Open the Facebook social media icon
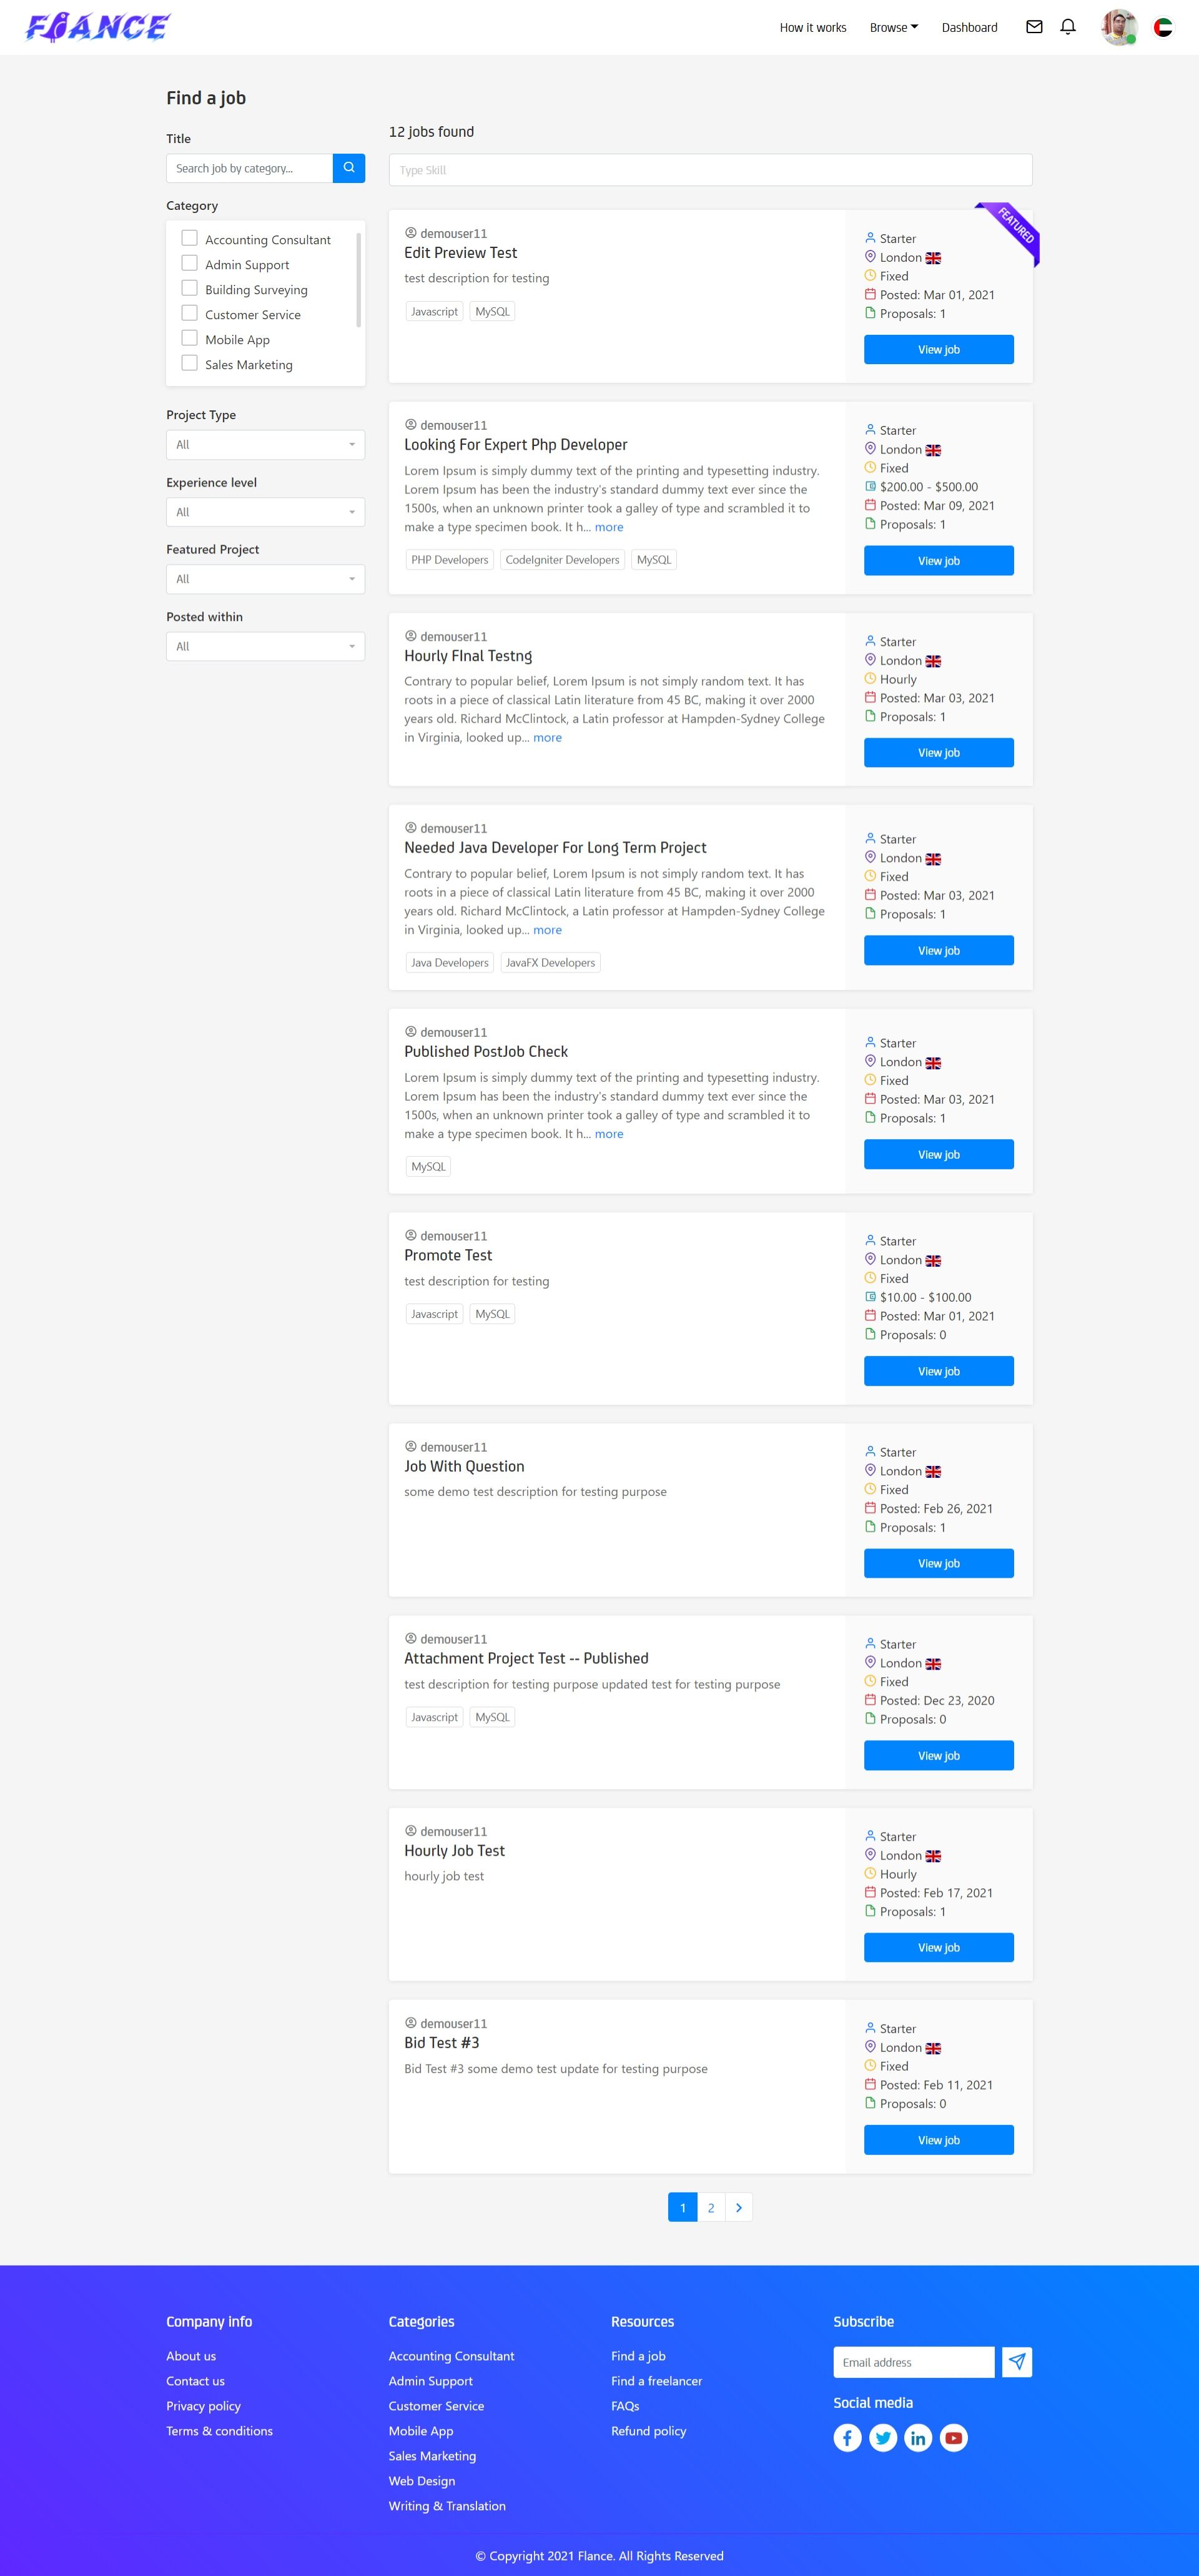Viewport: 1199px width, 2576px height. point(847,2438)
